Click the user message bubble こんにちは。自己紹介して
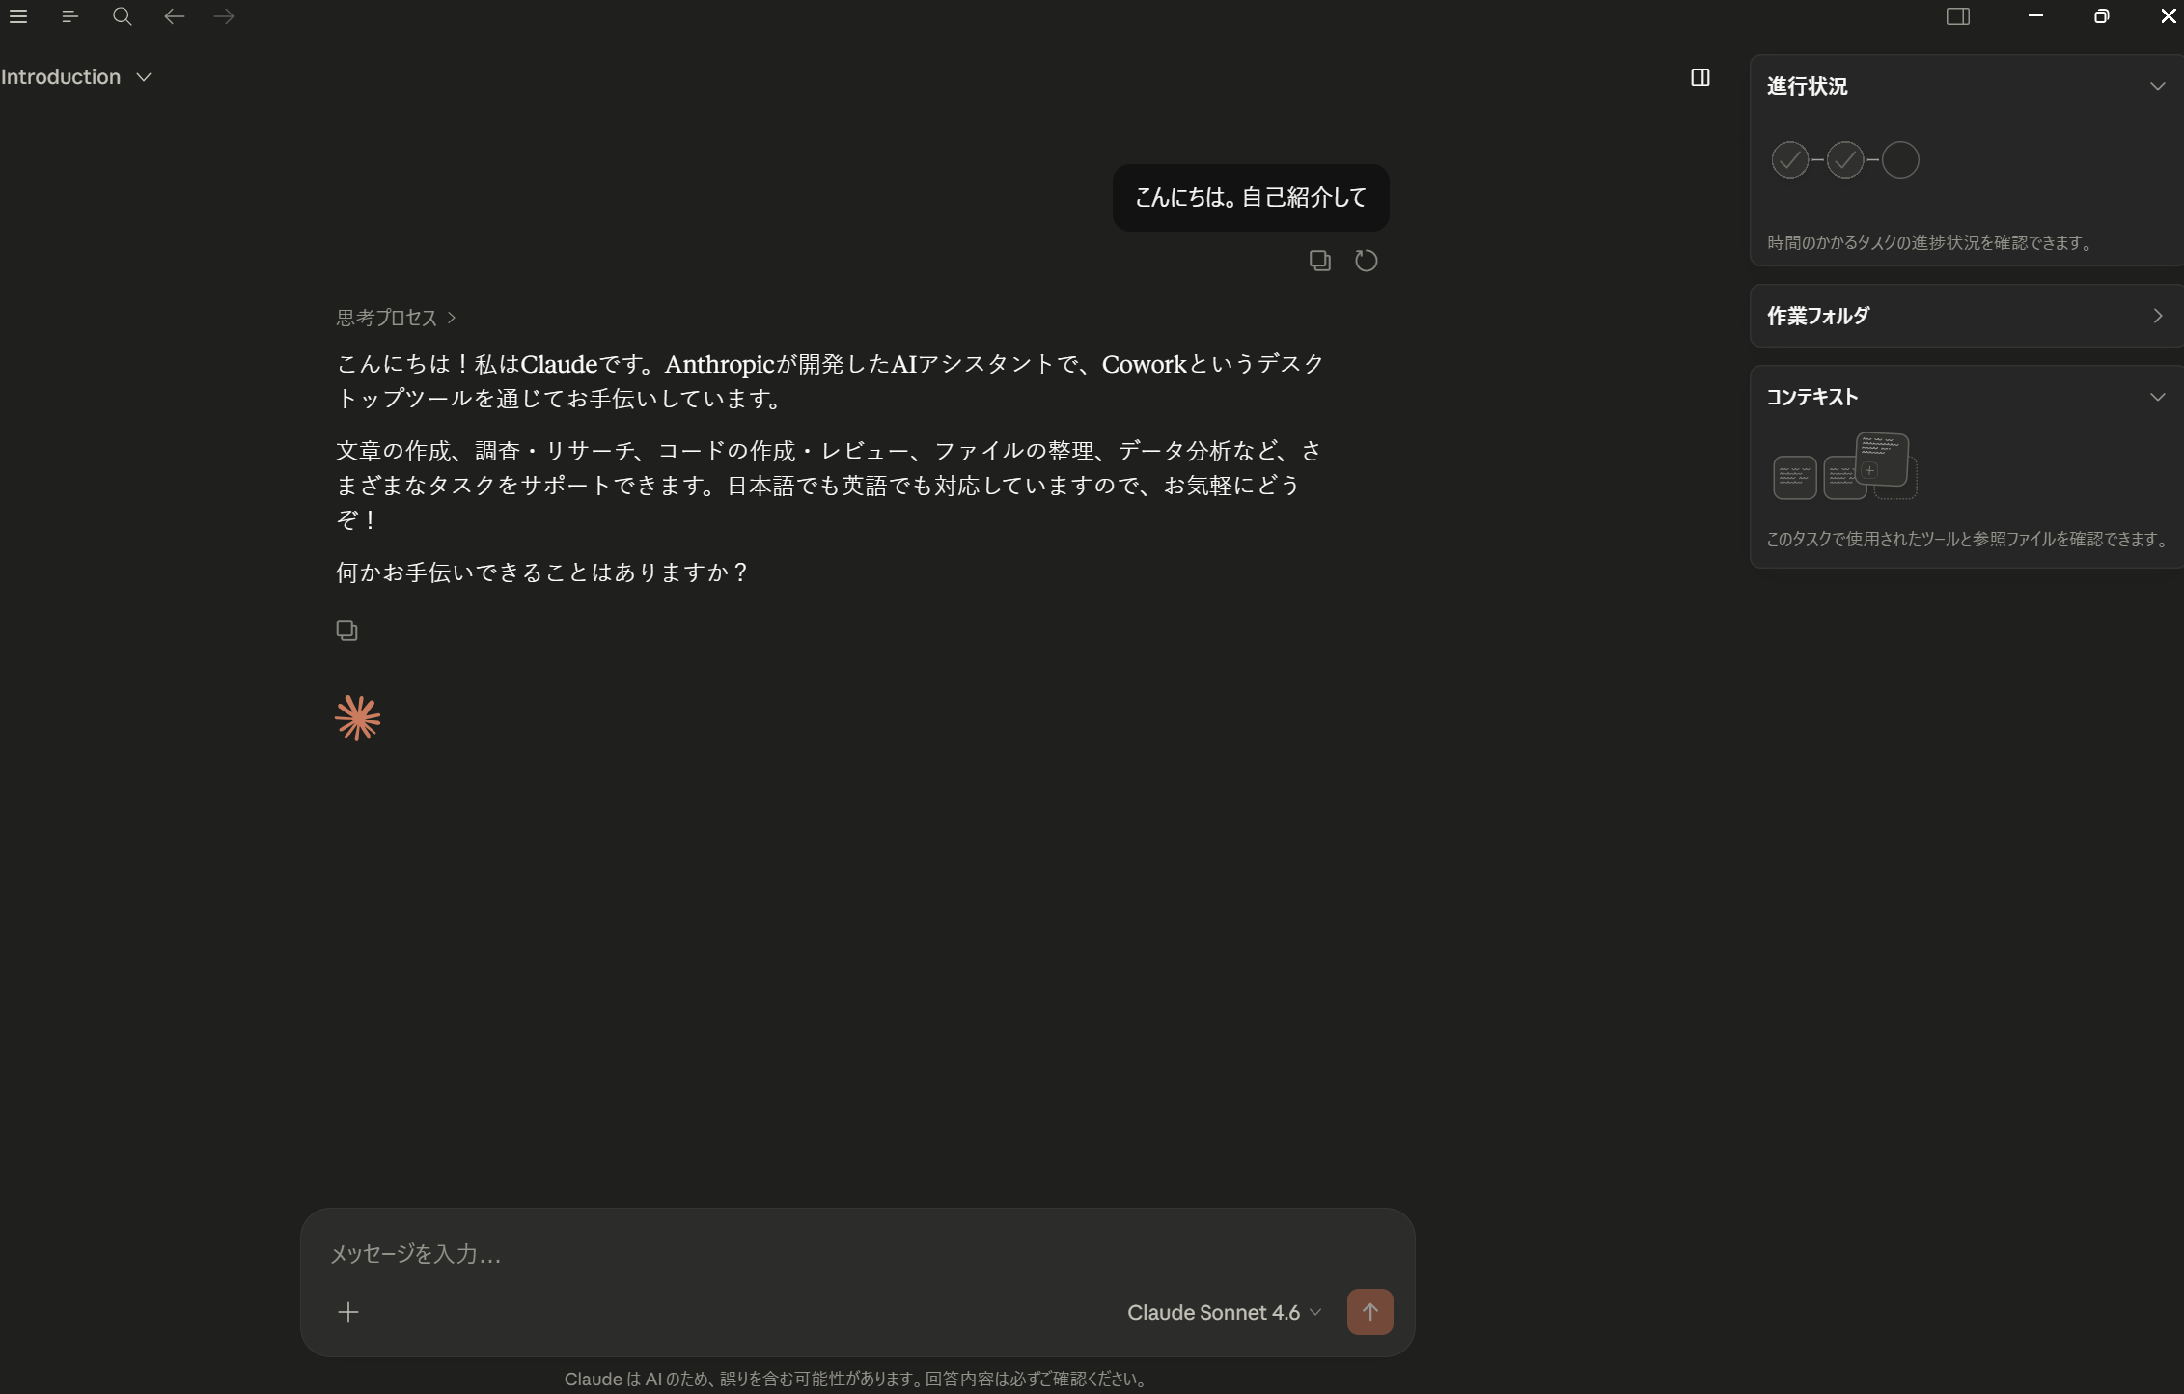 1251,198
